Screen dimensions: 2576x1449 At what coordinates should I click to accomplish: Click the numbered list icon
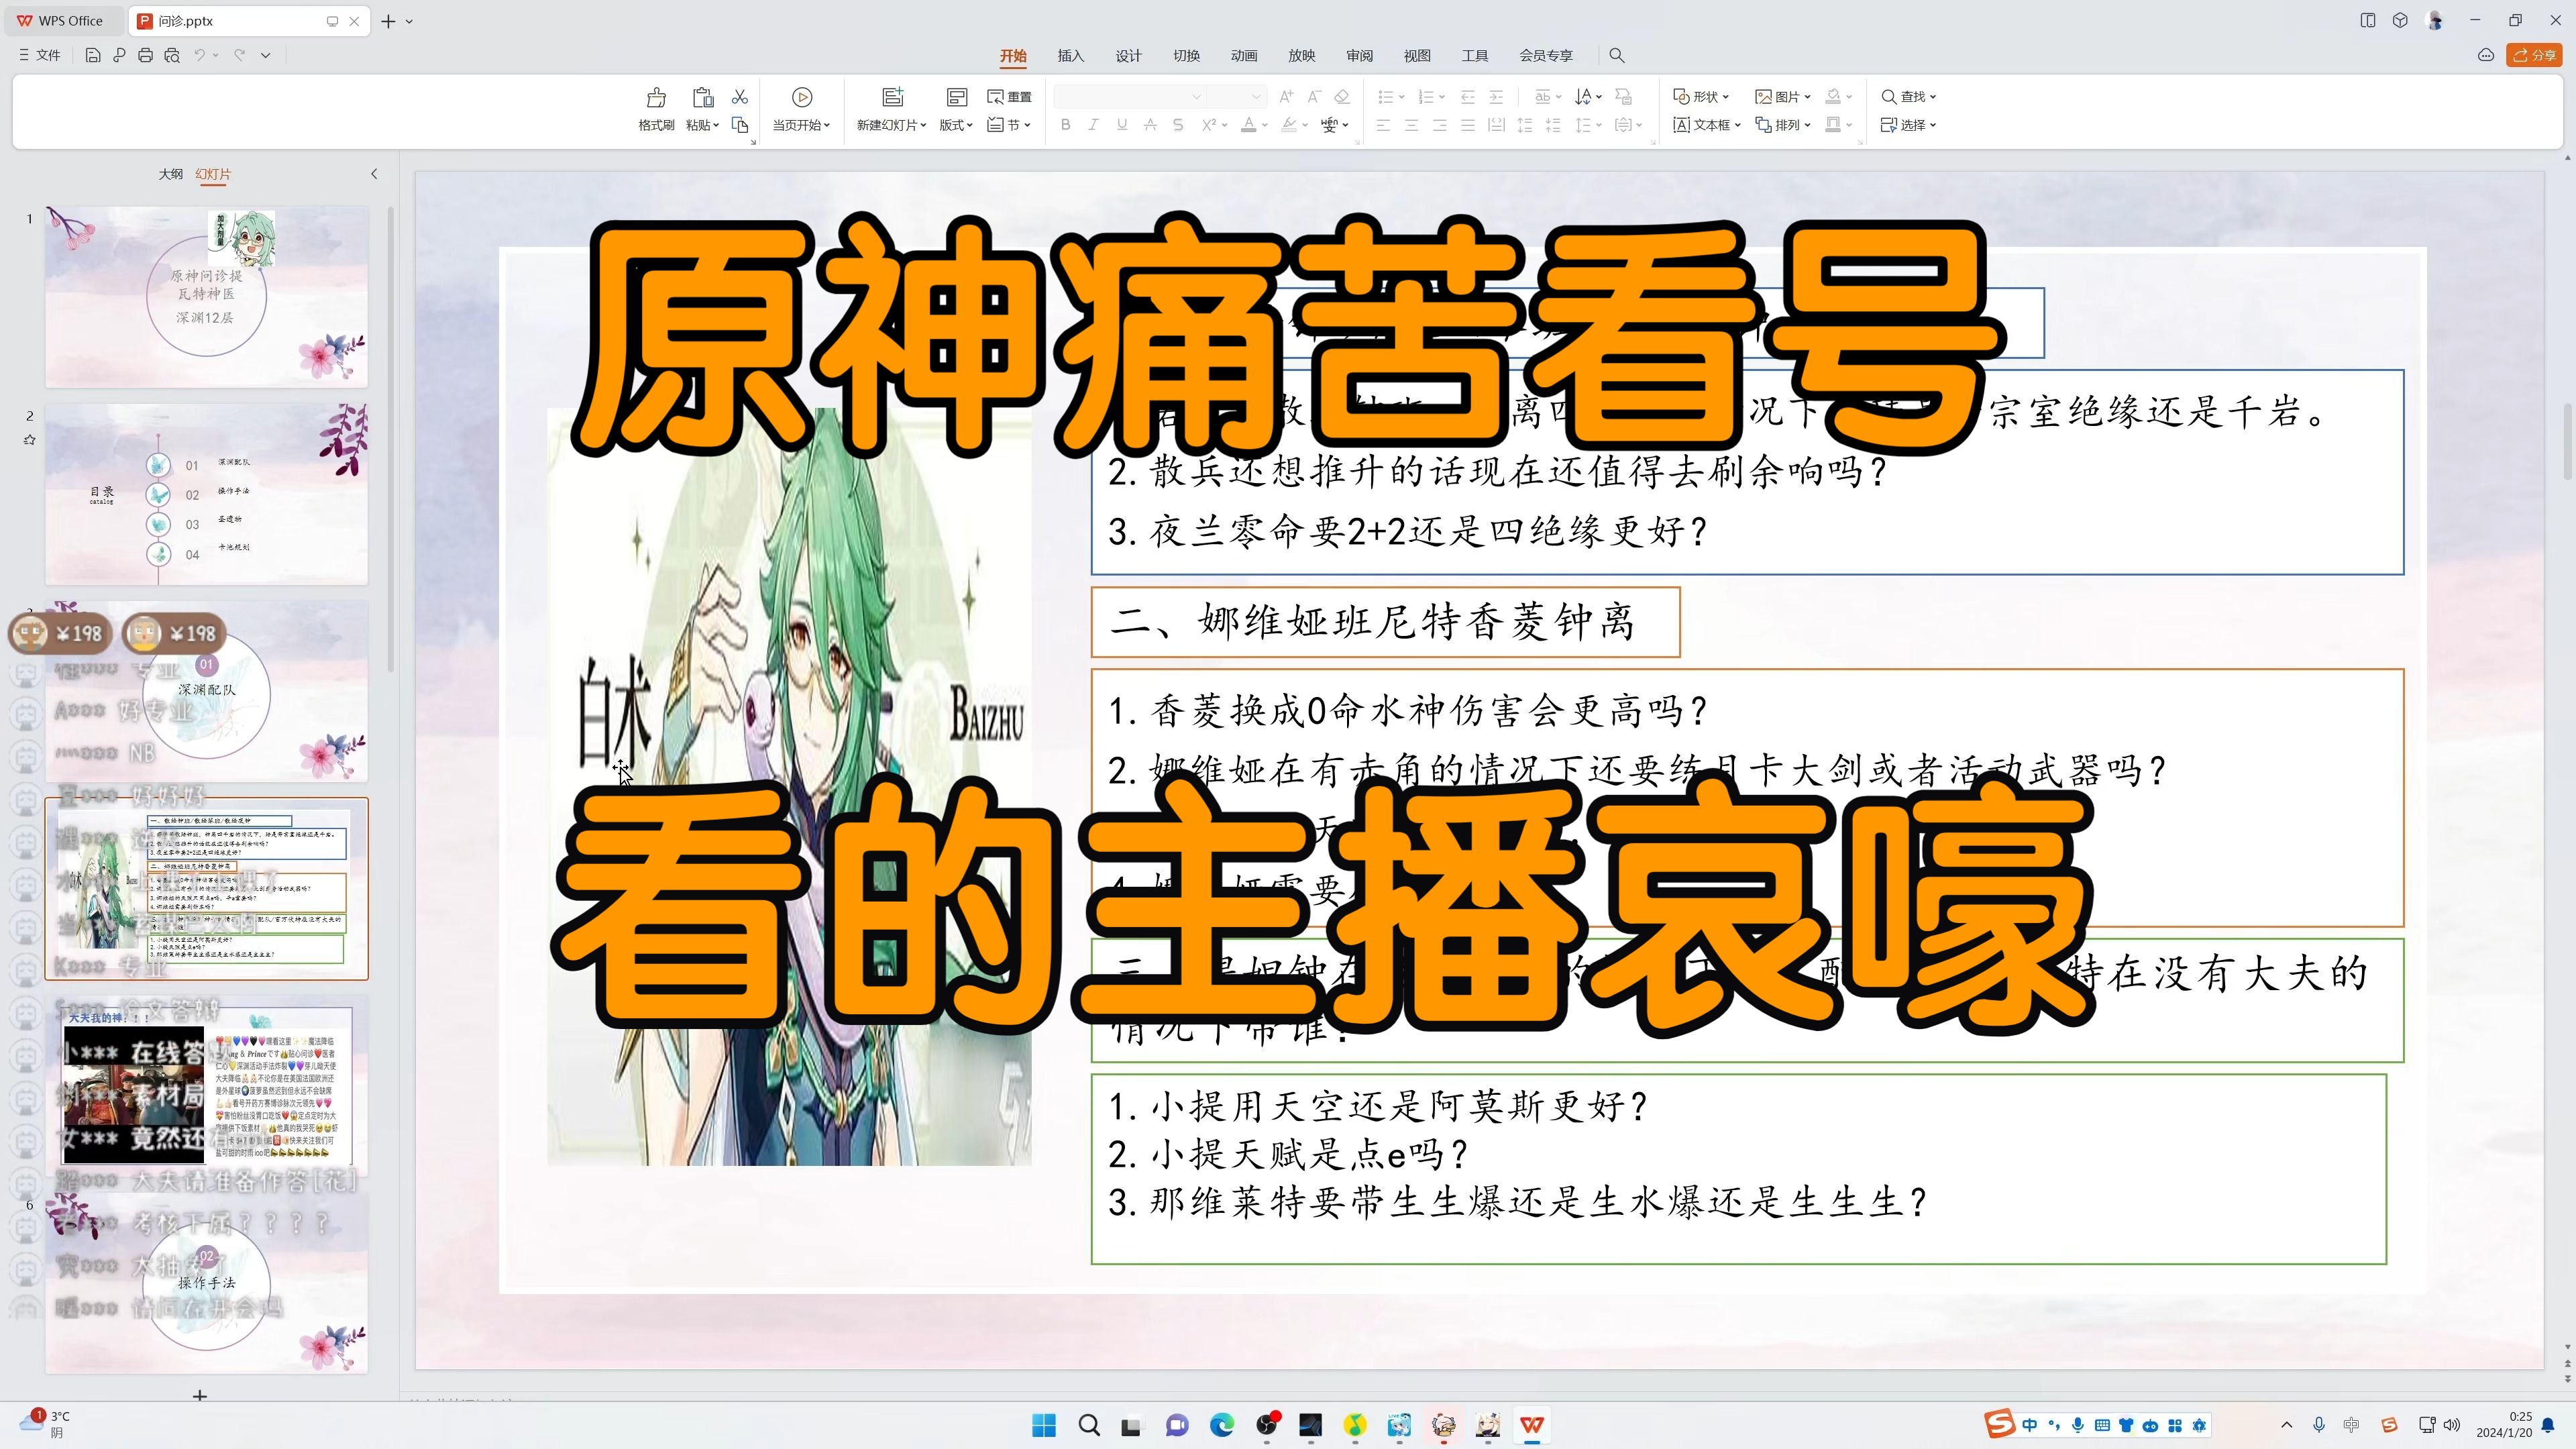click(1425, 97)
